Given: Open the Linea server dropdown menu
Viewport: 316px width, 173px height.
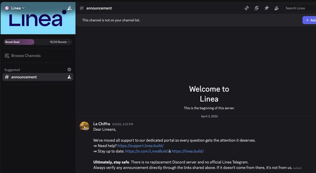Looking at the screenshot, I should click(x=18, y=8).
